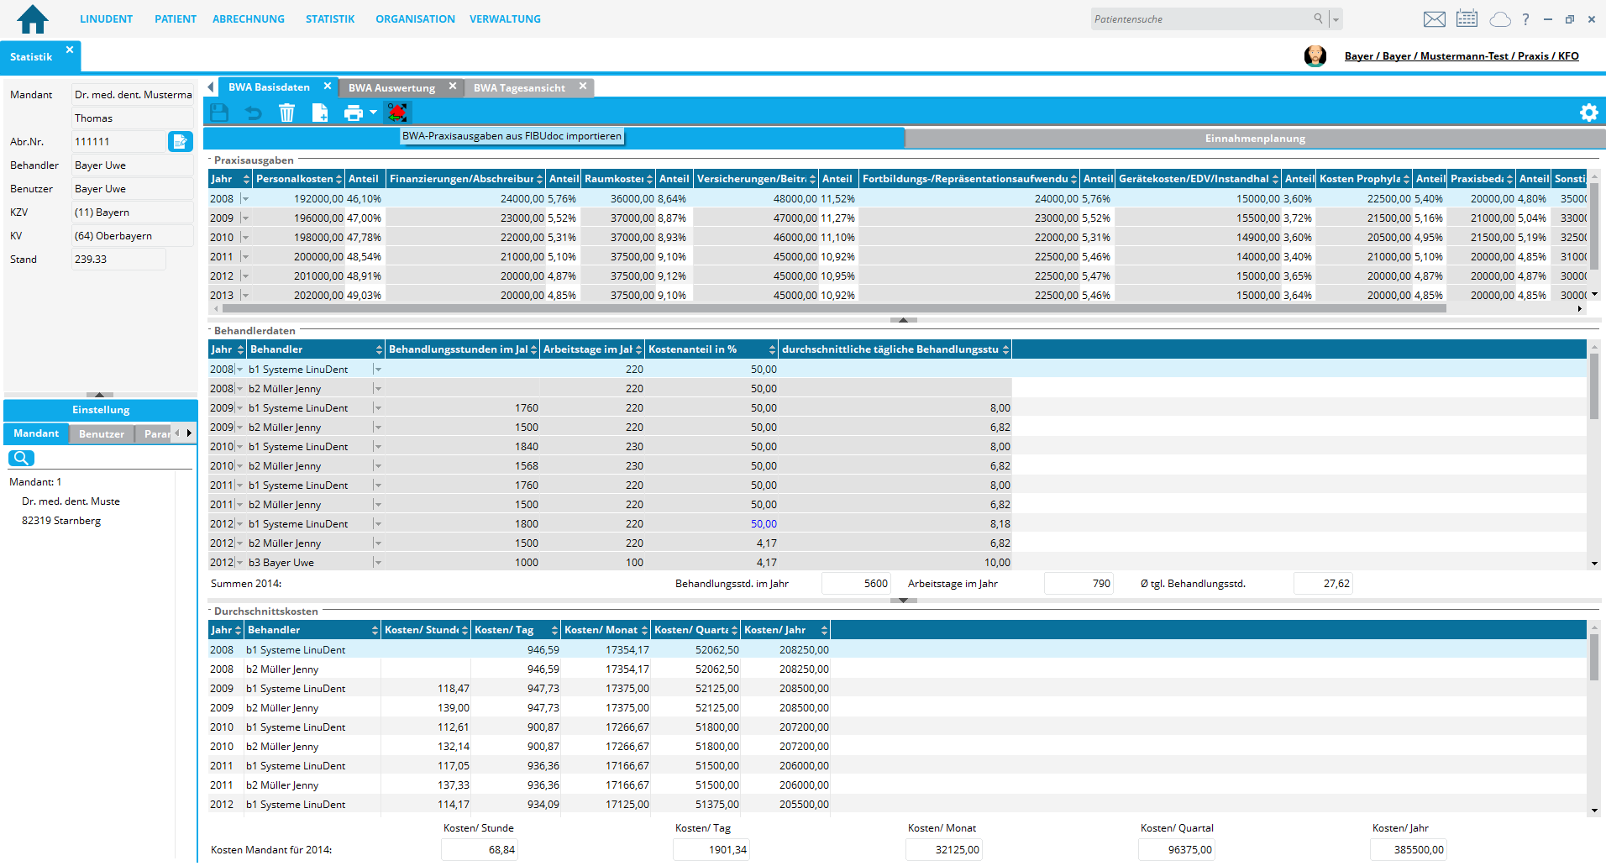Click the magnifier search button under Mandant tab

pos(21,458)
